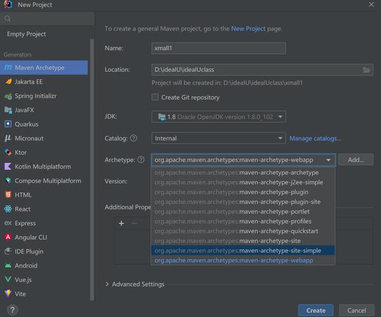Image resolution: width=381 pixels, height=317 pixels.
Task: Choose maven-archetype-profiles option
Action: (x=243, y=221)
